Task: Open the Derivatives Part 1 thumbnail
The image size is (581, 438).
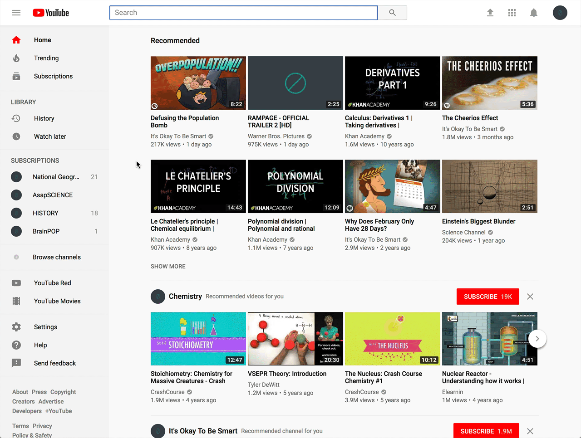Action: [393, 83]
